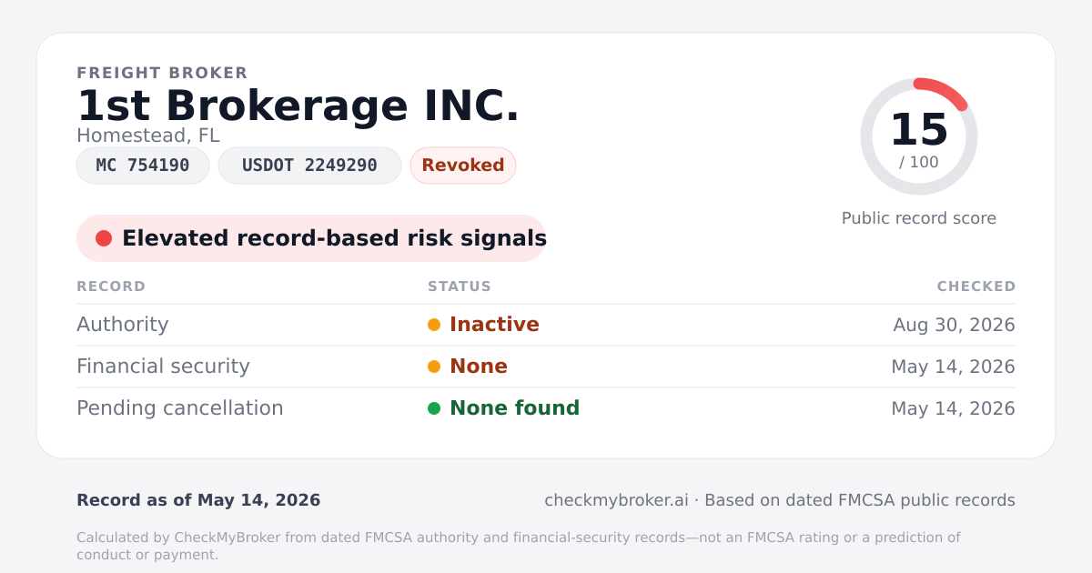Open the Authority record row
Viewport: 1092px width, 573px height.
pos(546,325)
